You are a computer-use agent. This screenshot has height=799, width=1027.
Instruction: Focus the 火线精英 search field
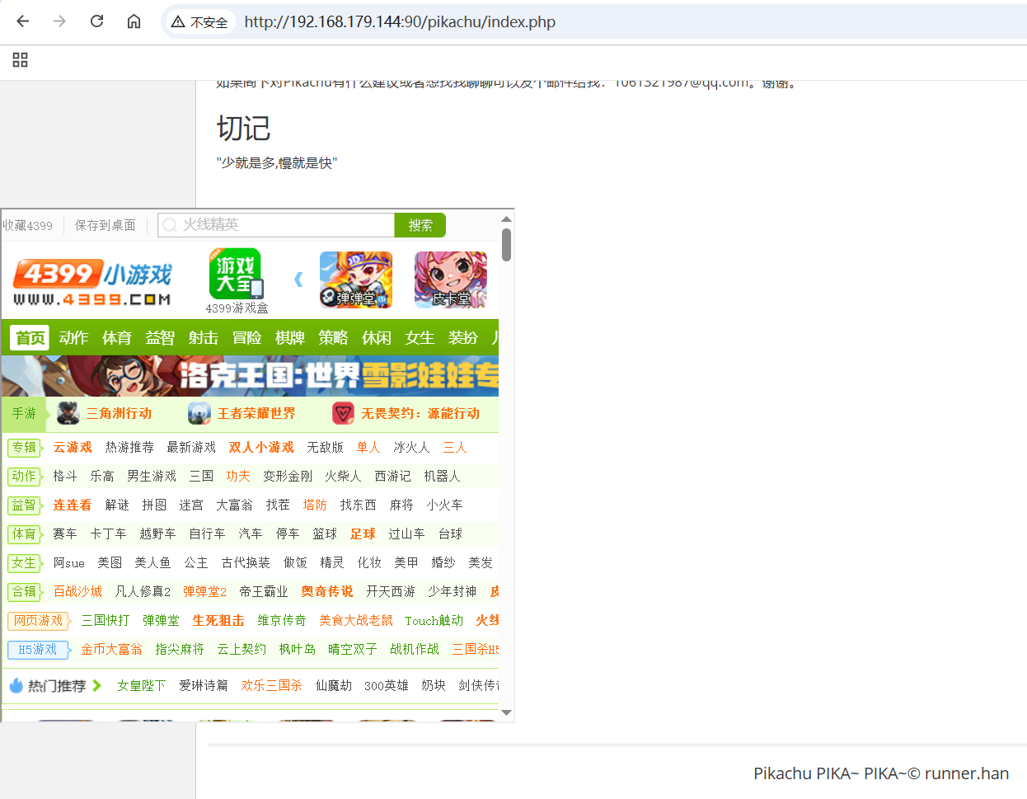click(x=276, y=225)
